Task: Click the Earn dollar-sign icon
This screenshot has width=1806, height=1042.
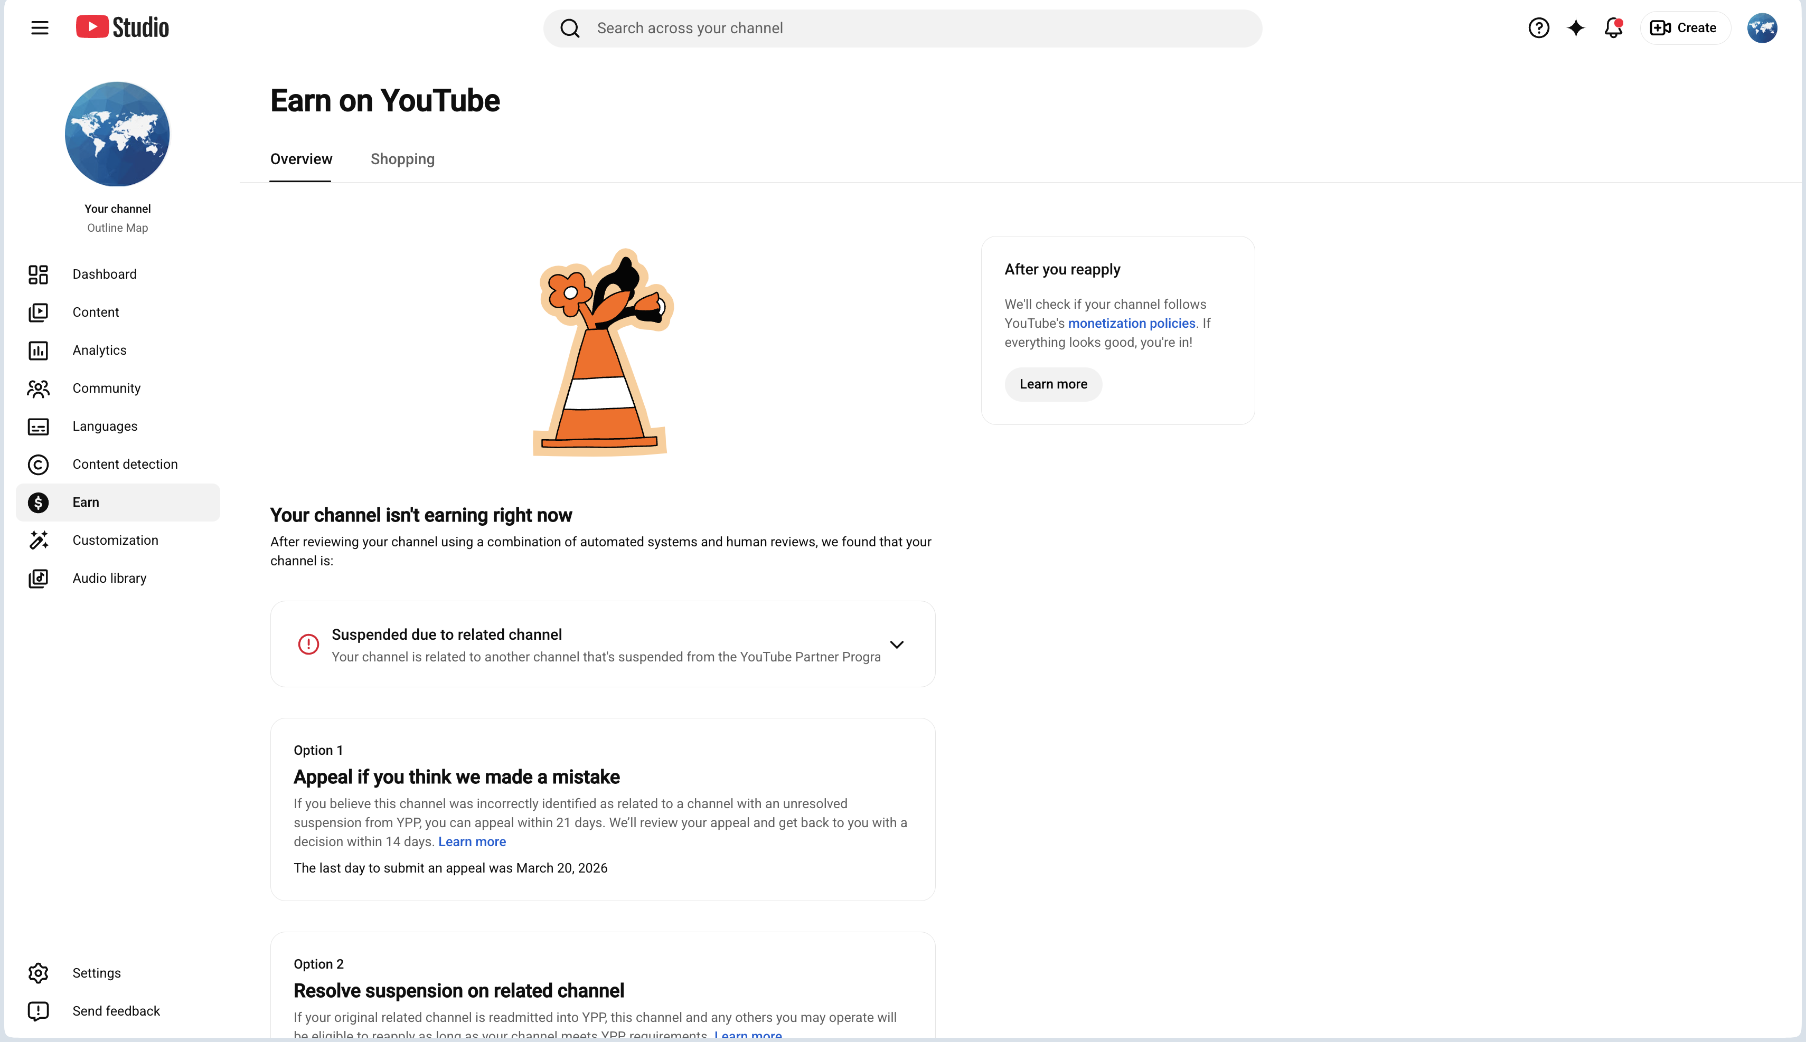Action: pyautogui.click(x=38, y=503)
